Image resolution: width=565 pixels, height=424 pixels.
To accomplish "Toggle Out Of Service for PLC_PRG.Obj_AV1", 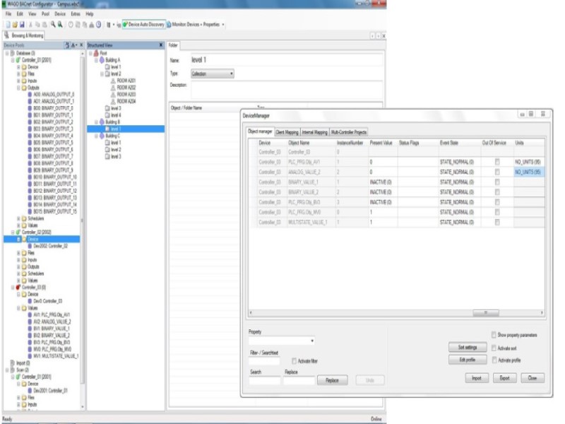I will pos(497,162).
